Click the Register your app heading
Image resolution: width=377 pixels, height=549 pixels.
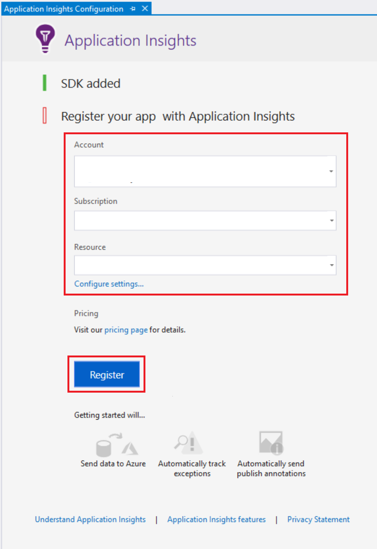(178, 116)
